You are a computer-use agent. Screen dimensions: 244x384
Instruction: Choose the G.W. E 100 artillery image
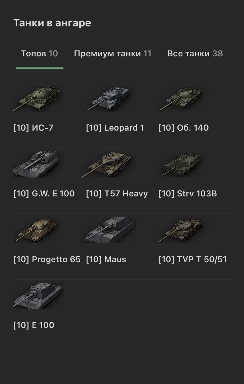[x=37, y=164]
